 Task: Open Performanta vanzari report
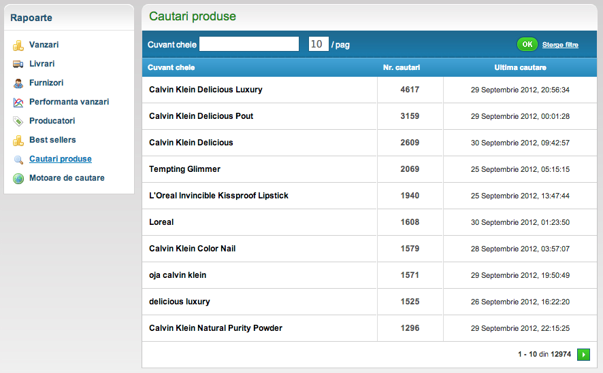point(69,102)
